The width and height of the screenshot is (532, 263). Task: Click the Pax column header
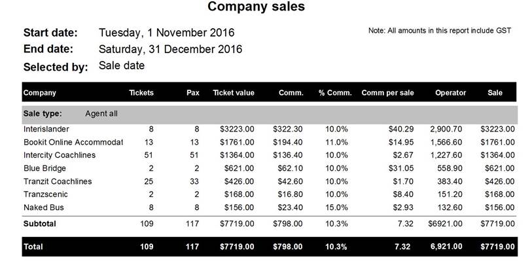pyautogui.click(x=193, y=93)
